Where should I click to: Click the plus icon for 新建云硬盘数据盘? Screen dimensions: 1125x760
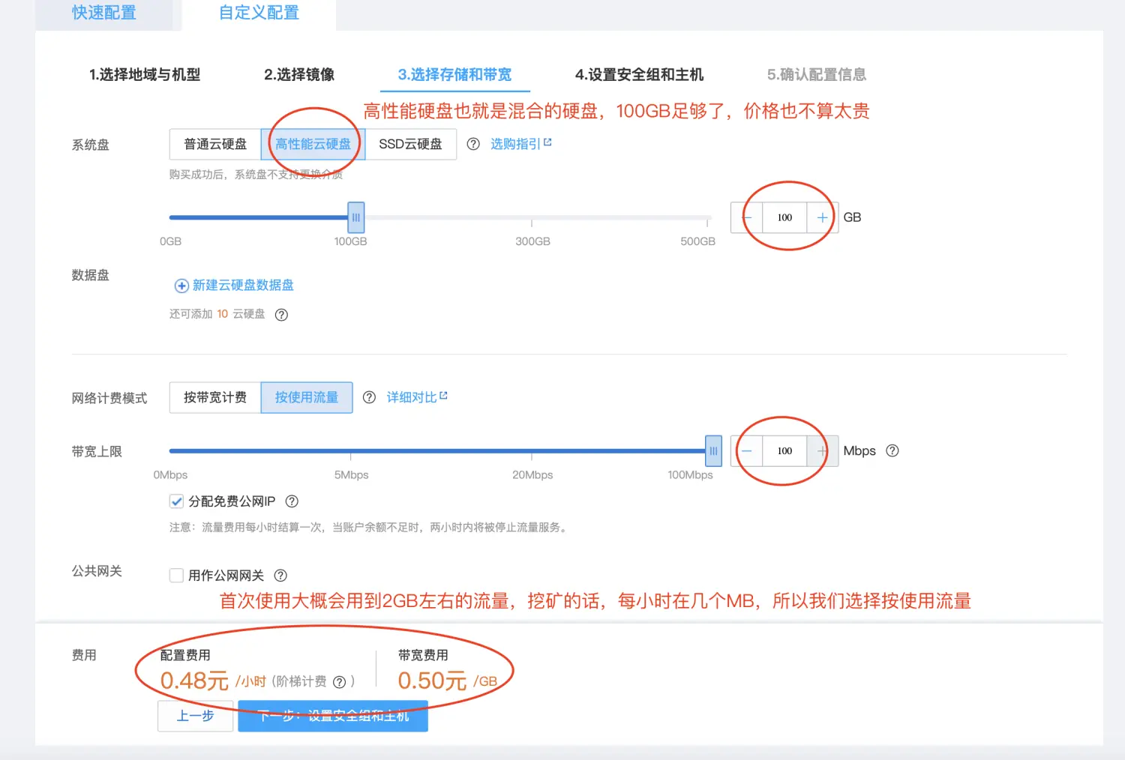(181, 286)
